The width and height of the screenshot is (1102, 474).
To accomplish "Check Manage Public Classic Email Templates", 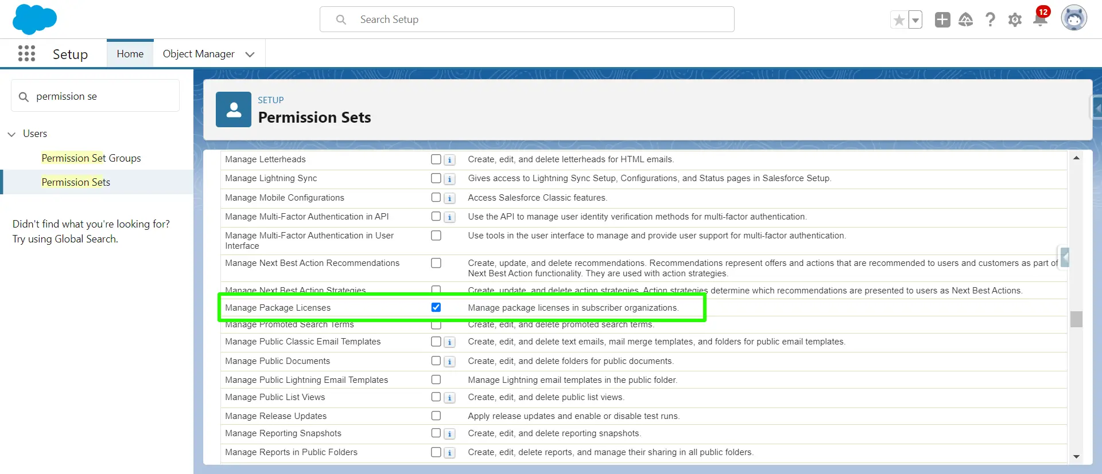I will pos(436,342).
